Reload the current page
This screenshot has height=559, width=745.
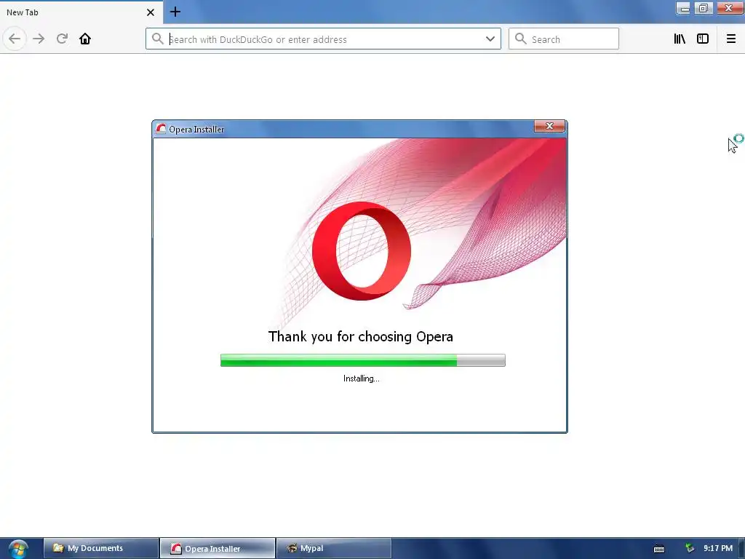[x=62, y=39]
